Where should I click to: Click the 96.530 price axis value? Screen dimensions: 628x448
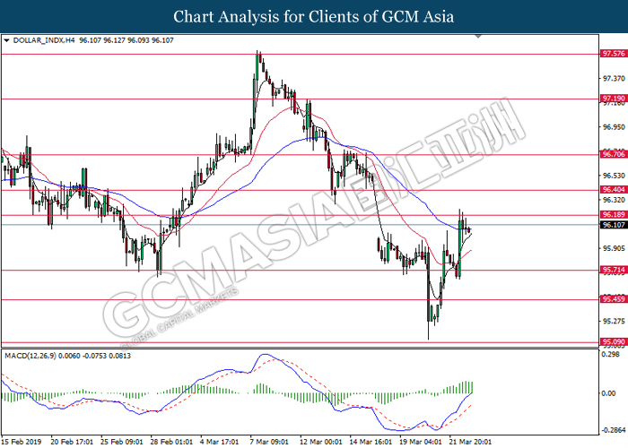coord(614,176)
